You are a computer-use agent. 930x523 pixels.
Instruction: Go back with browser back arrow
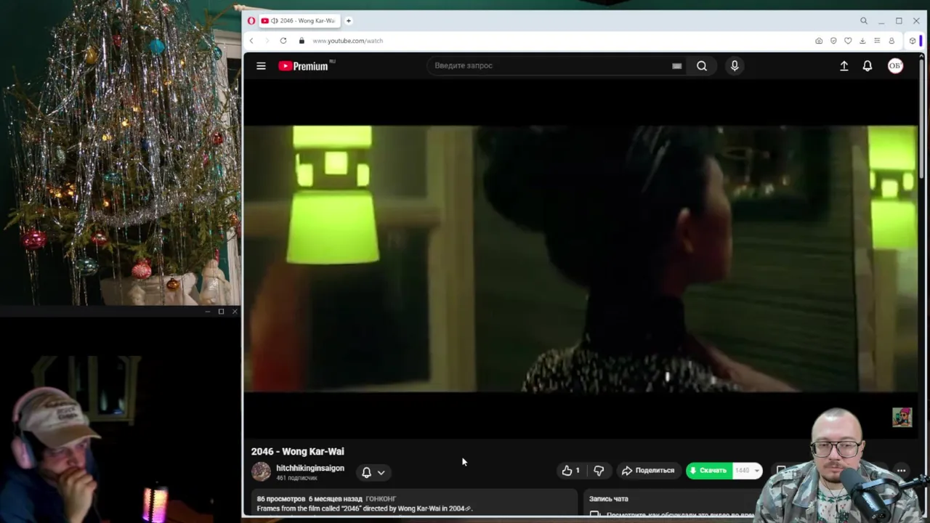(x=251, y=41)
